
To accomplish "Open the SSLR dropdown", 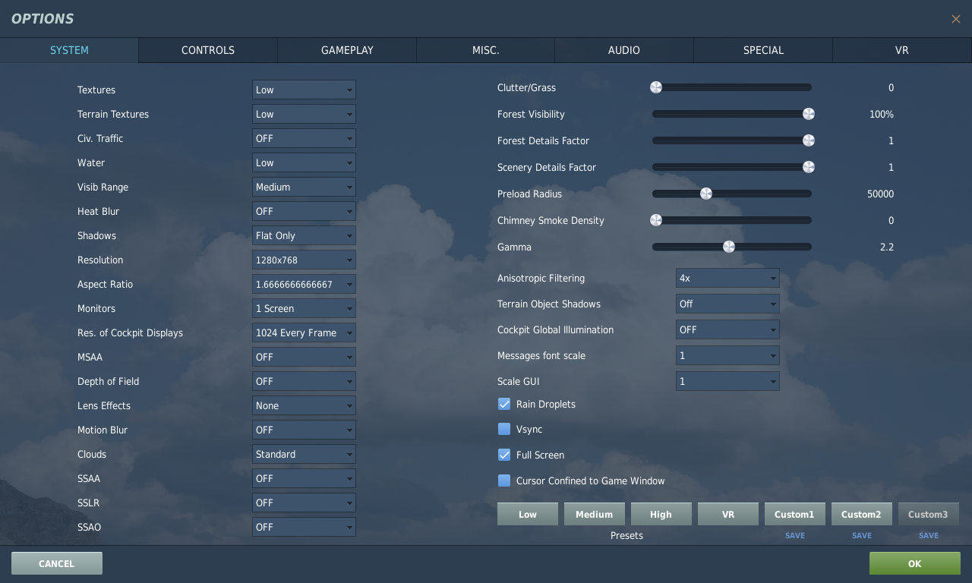I will coord(304,503).
